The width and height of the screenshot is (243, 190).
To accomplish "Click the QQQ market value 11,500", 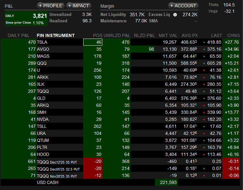I will pos(170,63).
